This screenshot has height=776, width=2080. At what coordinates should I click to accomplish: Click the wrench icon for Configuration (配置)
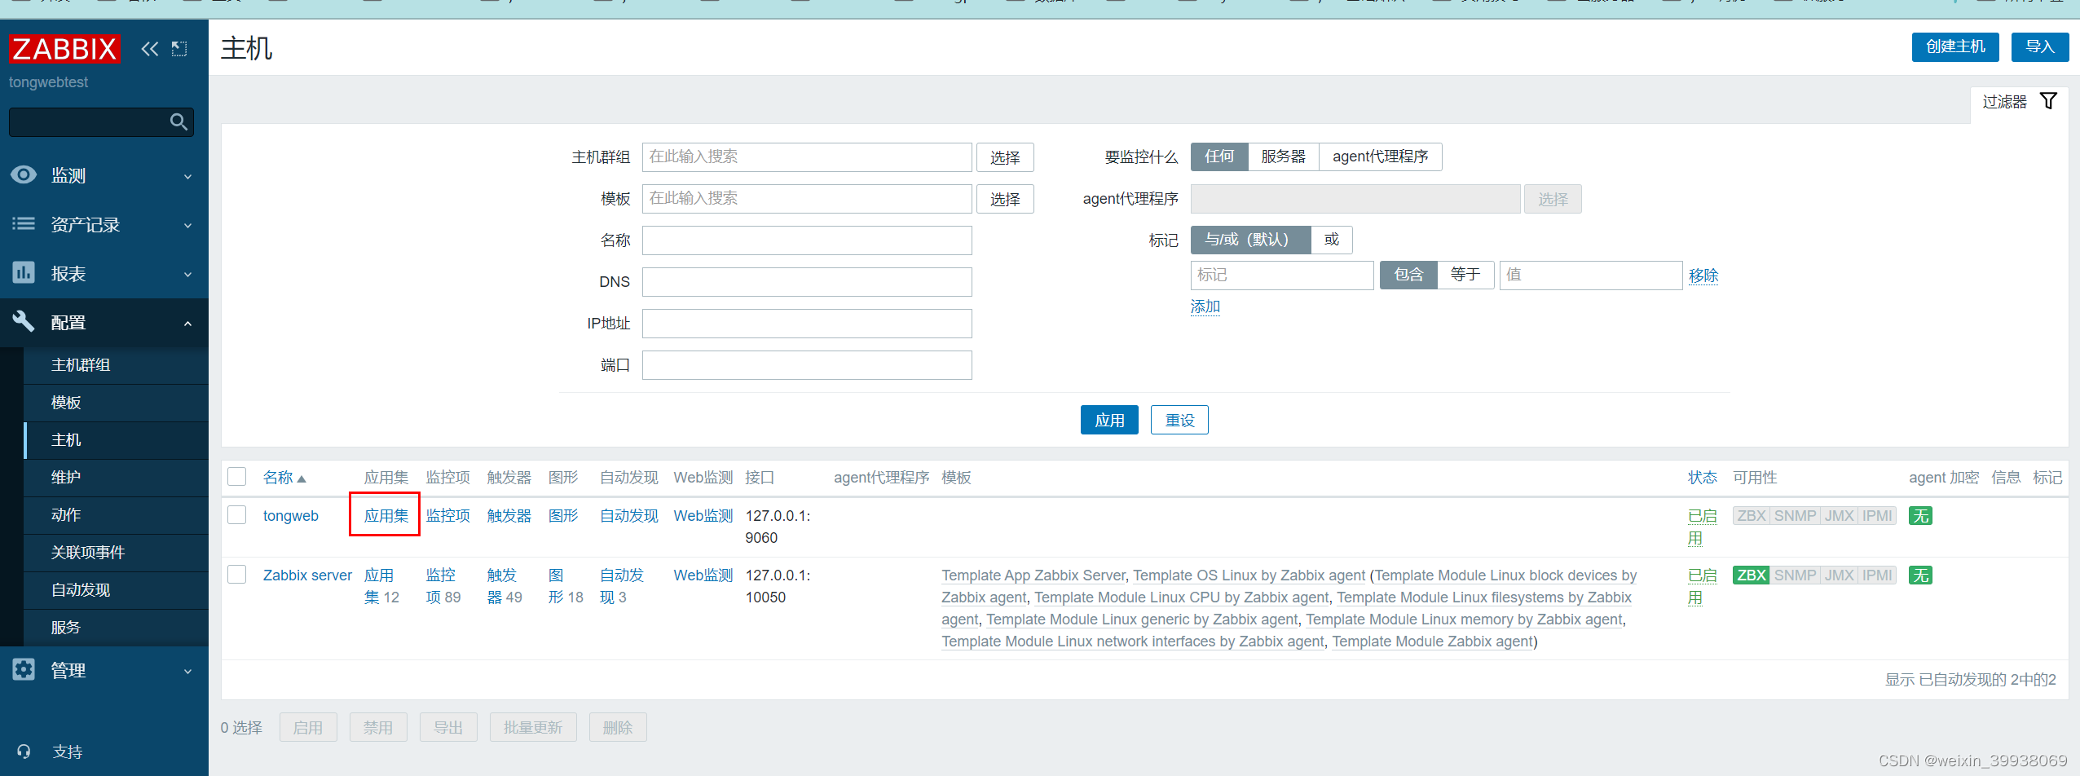24,321
